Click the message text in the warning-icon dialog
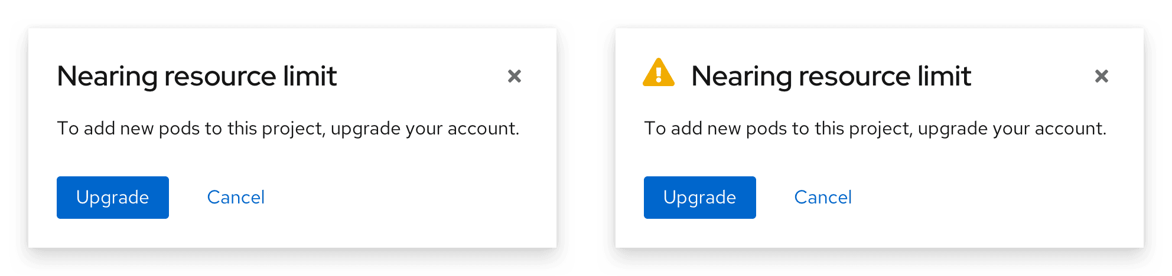Screen dimensions: 1172x276 click(875, 129)
